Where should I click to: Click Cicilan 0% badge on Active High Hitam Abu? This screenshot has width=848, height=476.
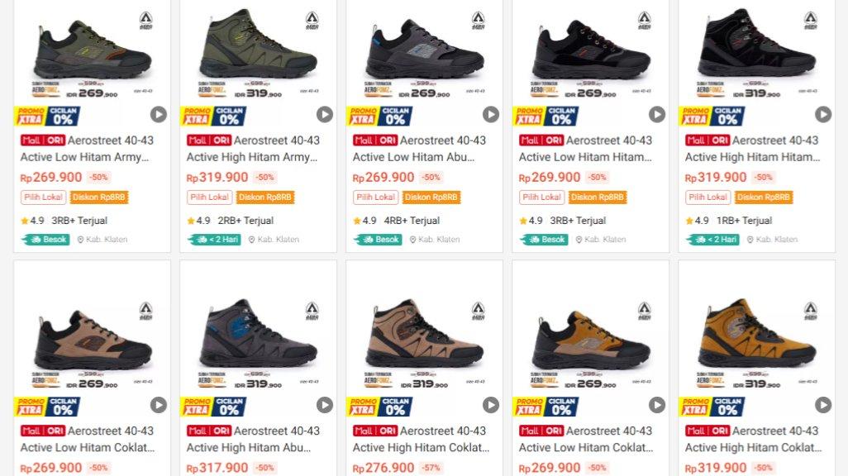229,406
